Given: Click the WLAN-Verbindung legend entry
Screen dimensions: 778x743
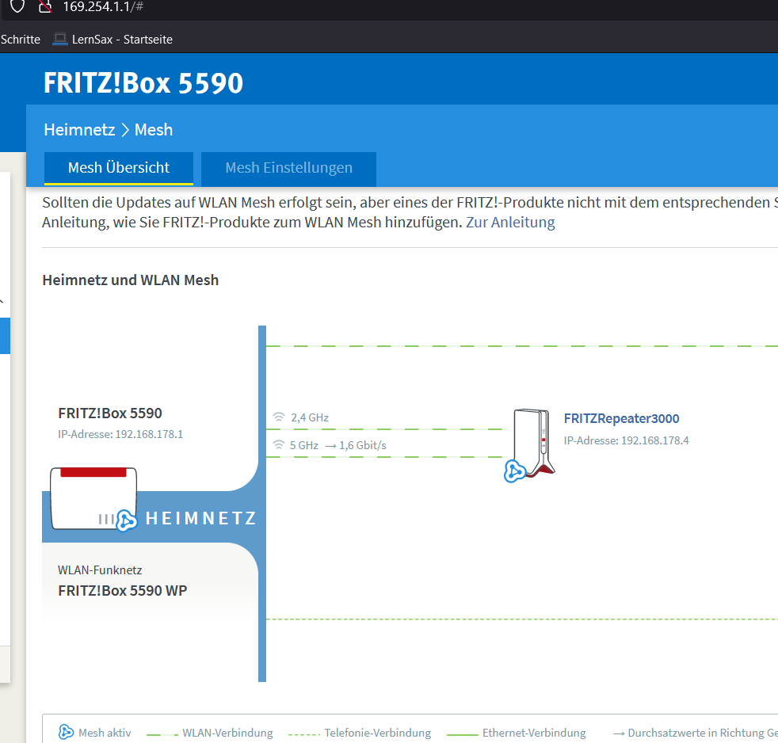Looking at the screenshot, I should pos(210,733).
